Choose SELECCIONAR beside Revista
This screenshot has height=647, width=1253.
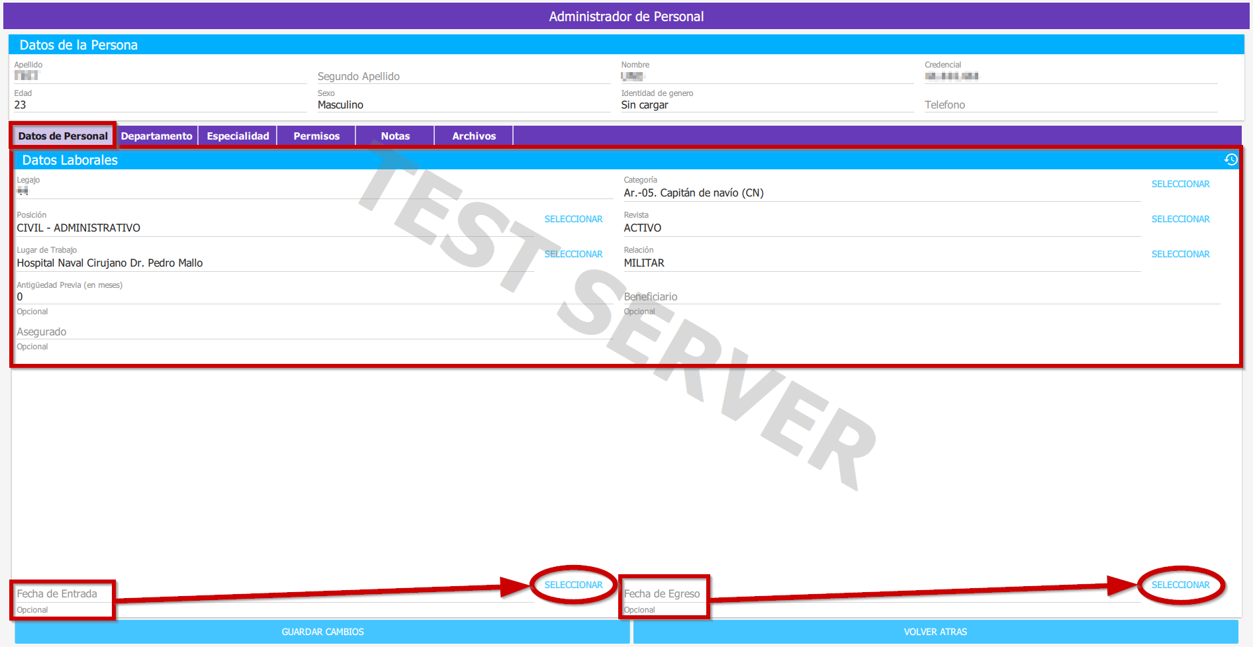pos(1180,219)
